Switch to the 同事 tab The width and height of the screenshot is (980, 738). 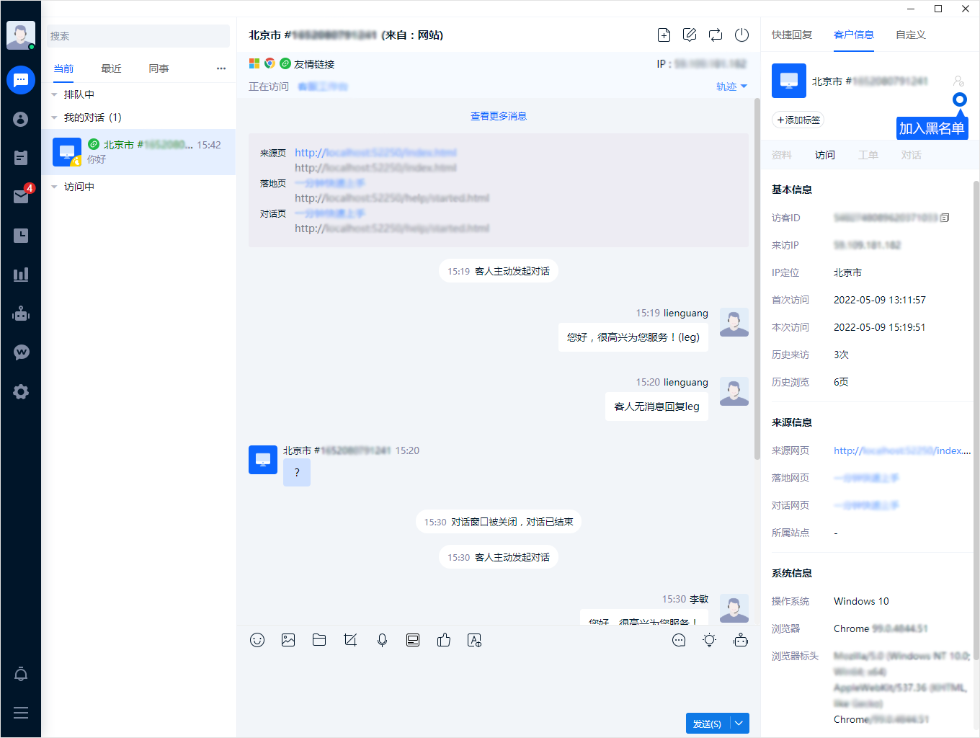coord(159,68)
